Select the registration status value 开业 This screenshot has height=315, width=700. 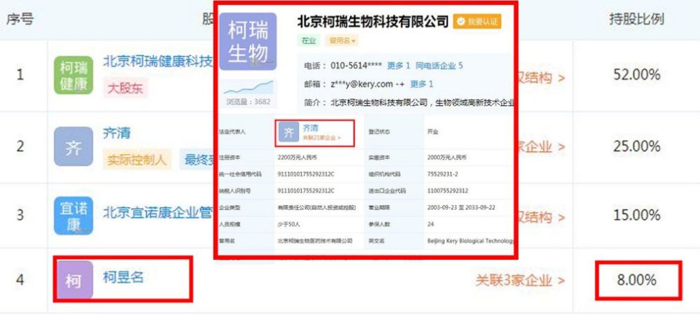point(433,132)
